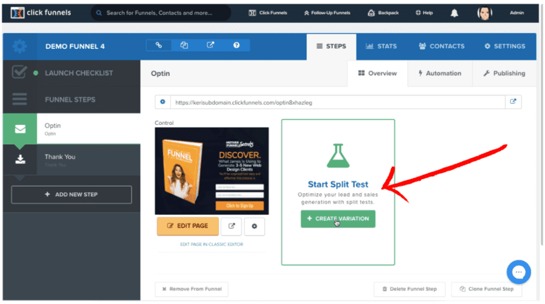Open the Click Funnels top menu
This screenshot has height=304, width=545.
click(268, 13)
